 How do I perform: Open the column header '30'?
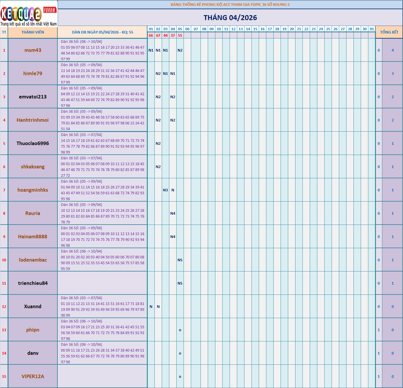364,29
